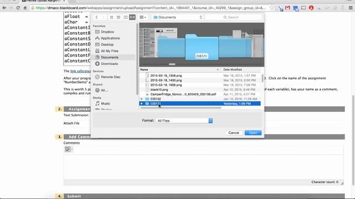Select the CIS152 folder row
This screenshot has width=355, height=199.
(x=200, y=99)
